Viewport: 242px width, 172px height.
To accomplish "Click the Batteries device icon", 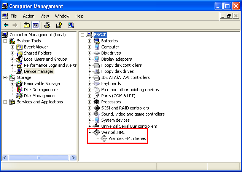I will click(x=97, y=41).
